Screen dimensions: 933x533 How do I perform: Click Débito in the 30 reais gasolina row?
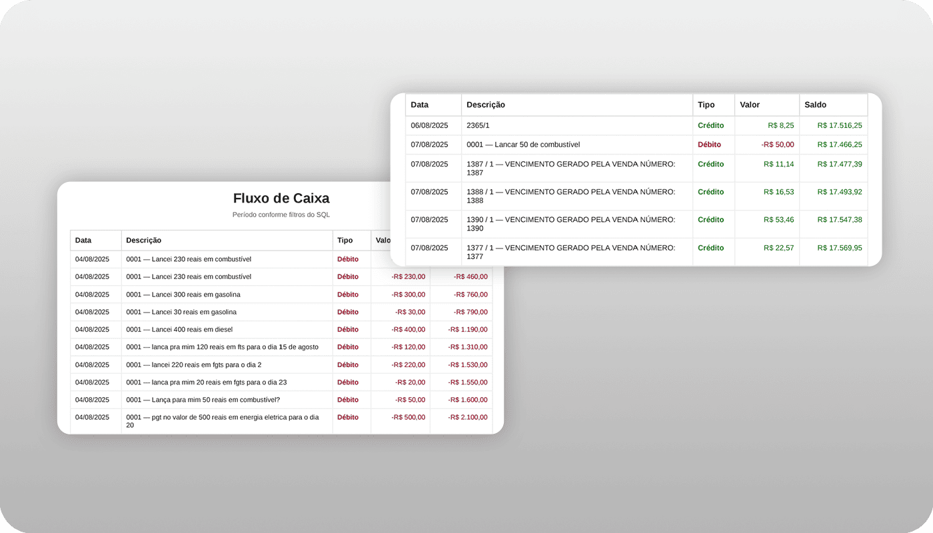point(347,312)
